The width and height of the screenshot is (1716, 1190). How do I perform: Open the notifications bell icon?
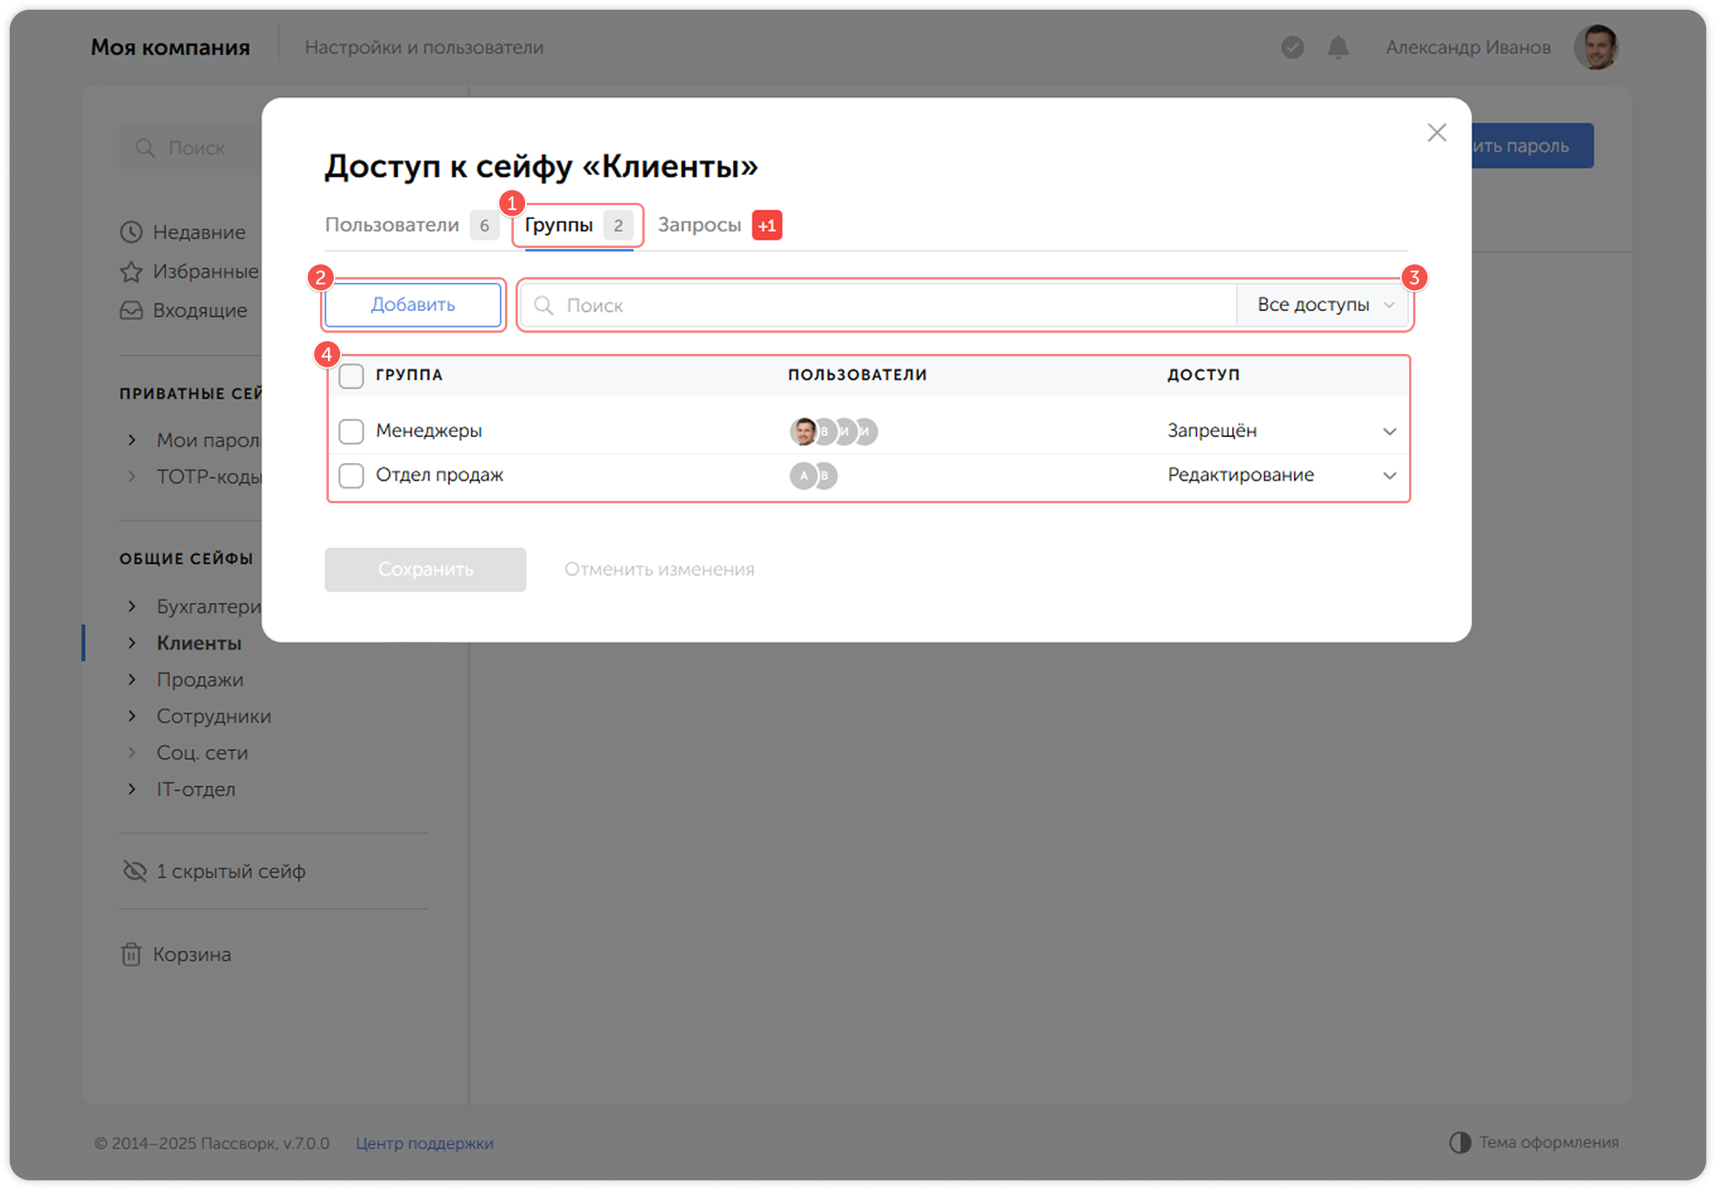[1338, 48]
